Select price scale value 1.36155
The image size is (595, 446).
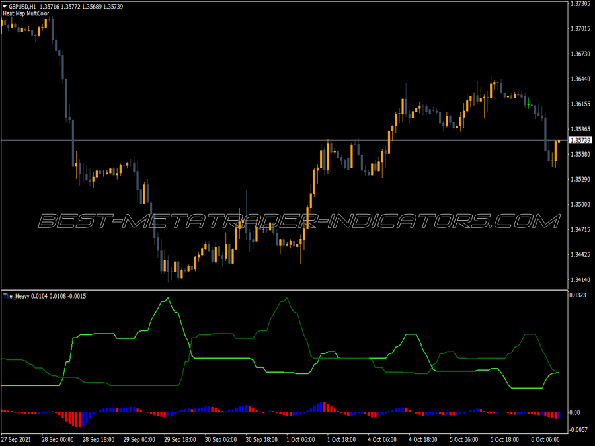tap(580, 104)
